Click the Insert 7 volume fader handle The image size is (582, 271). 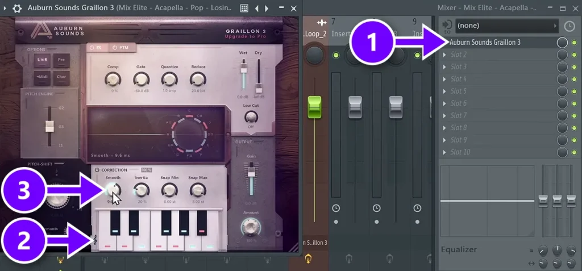point(355,107)
